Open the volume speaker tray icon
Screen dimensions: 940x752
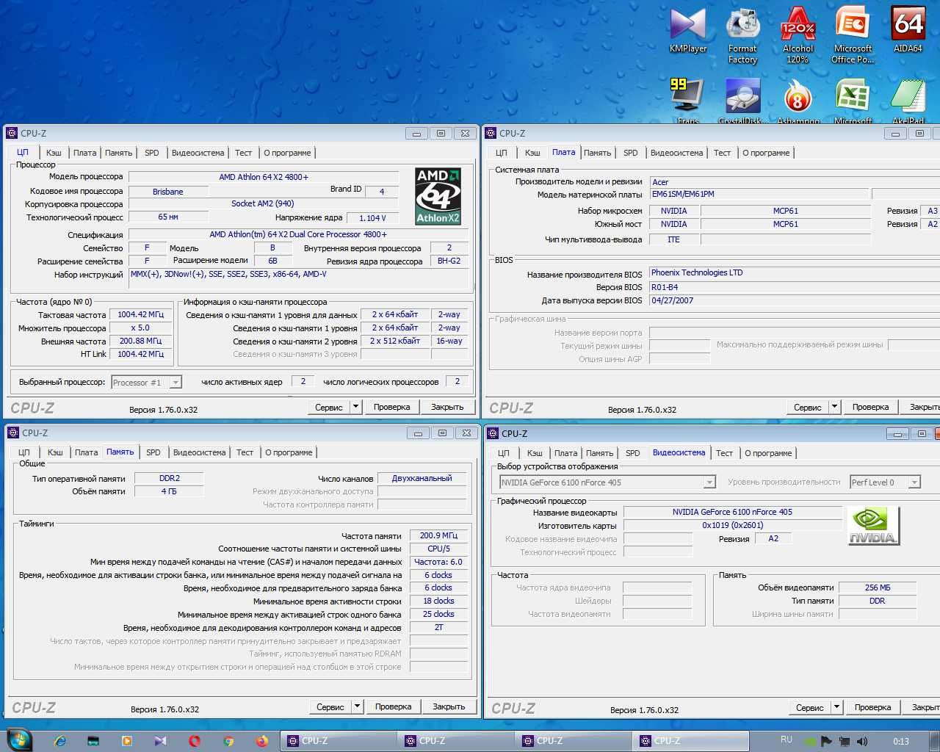(x=862, y=741)
